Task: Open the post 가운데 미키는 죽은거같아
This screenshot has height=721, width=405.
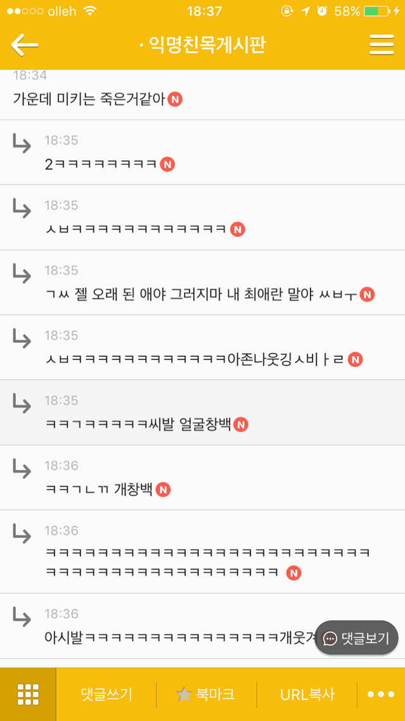Action: click(x=203, y=95)
